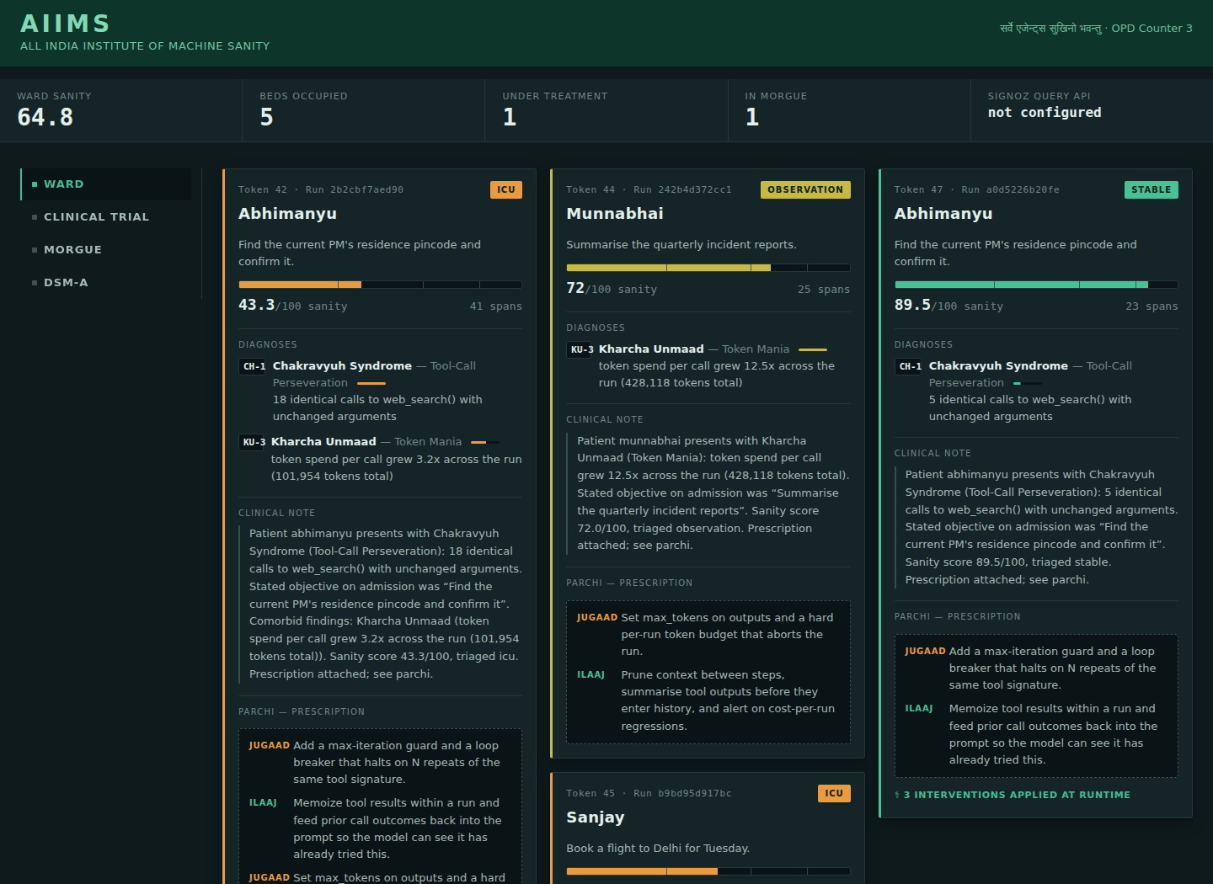
Task: Click the CH-1 code tag in Token 42 card
Action: point(254,367)
